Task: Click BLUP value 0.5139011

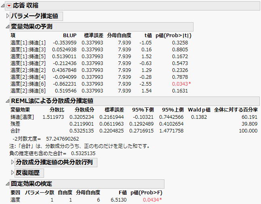Action: click(64, 57)
